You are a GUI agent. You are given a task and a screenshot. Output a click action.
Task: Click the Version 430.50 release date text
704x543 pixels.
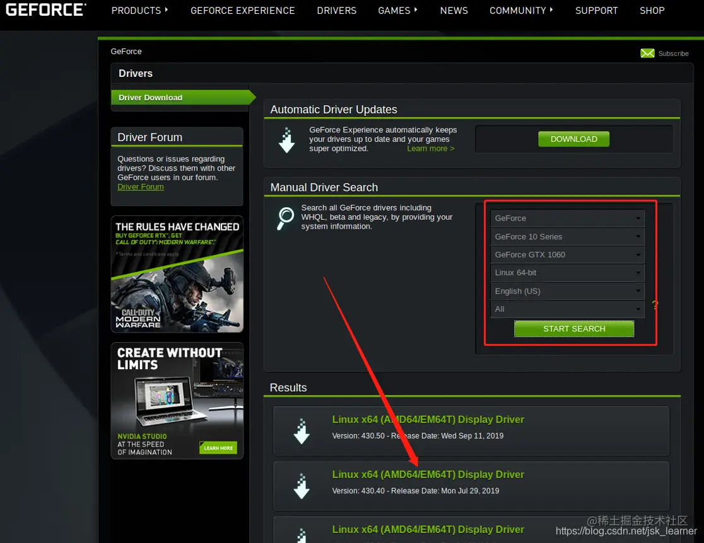tap(418, 436)
